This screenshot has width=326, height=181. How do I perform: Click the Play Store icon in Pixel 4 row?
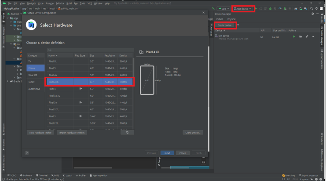coord(81,89)
